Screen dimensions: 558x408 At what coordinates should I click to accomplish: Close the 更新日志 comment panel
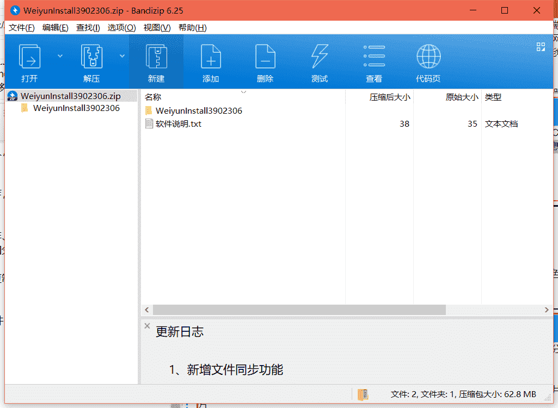tap(148, 325)
